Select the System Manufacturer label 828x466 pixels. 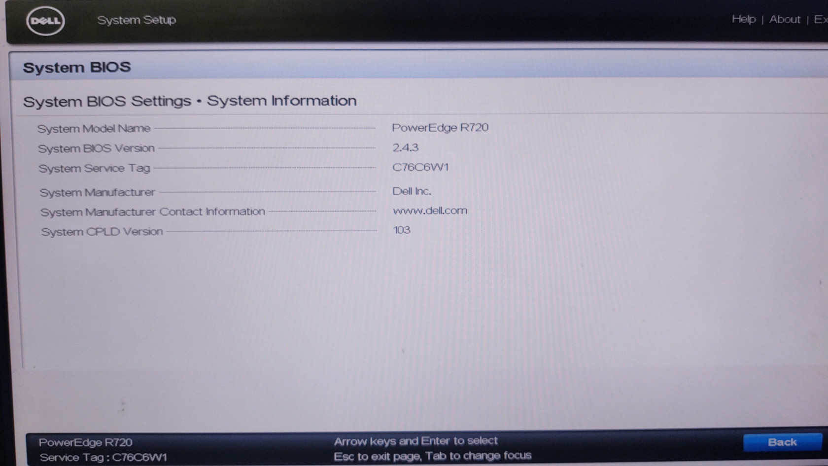coord(97,192)
